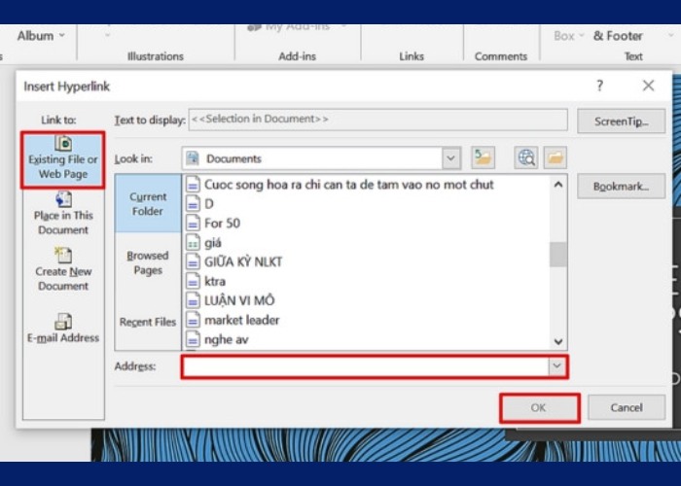Viewport: 681px width, 486px height.
Task: Expand the Address dropdown arrow
Action: click(556, 366)
